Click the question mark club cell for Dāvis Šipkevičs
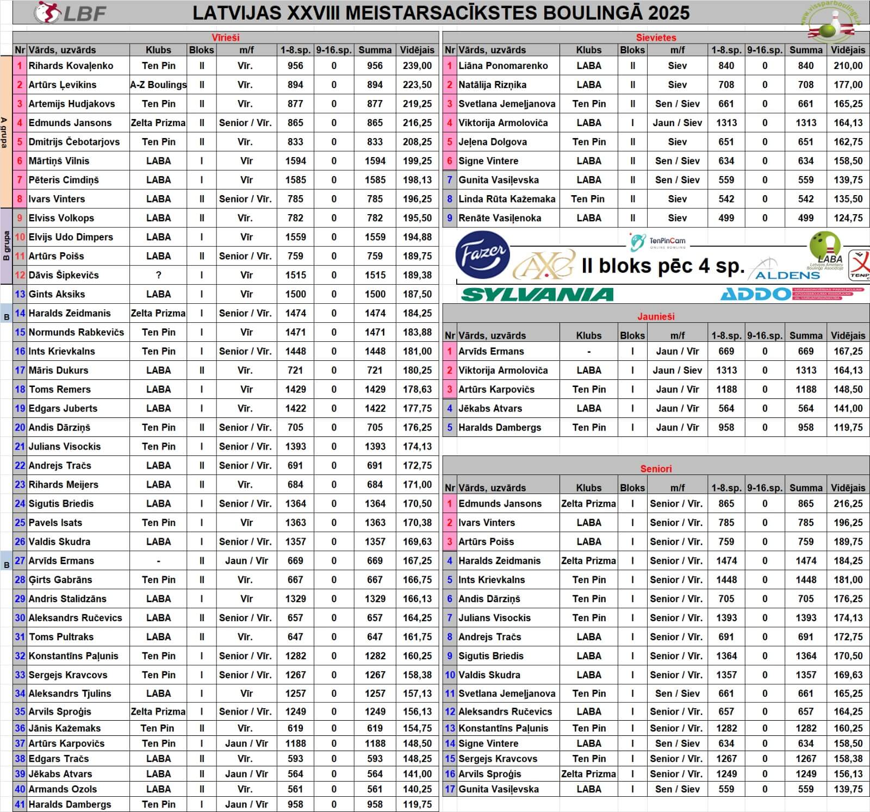Screen dimensions: 870x812 (158, 275)
